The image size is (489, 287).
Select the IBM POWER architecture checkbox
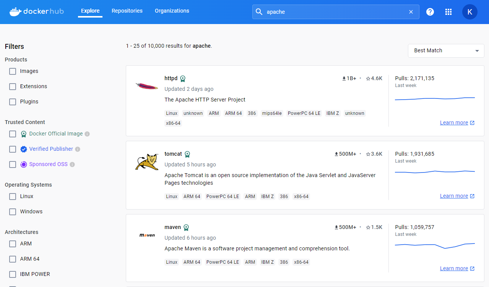click(13, 274)
